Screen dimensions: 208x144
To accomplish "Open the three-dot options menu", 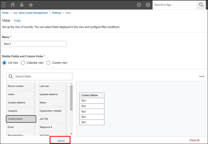I will click(x=202, y=77).
